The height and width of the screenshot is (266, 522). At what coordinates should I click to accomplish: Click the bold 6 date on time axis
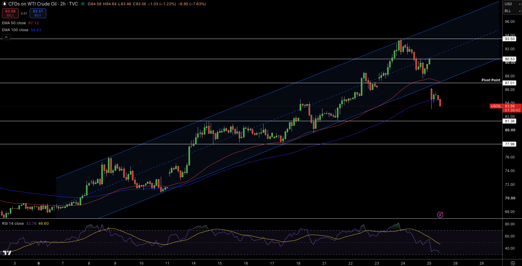pyautogui.click(x=39, y=263)
